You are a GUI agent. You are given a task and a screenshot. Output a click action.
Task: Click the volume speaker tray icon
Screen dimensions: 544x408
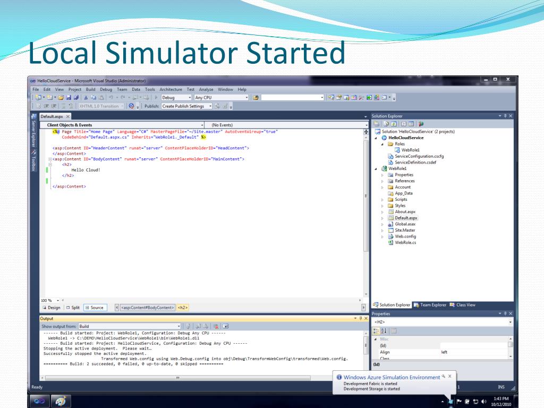484,402
